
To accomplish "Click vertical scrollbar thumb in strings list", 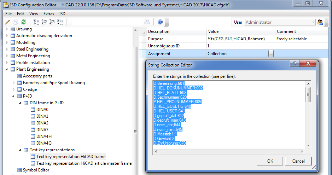I will point(308,94).
